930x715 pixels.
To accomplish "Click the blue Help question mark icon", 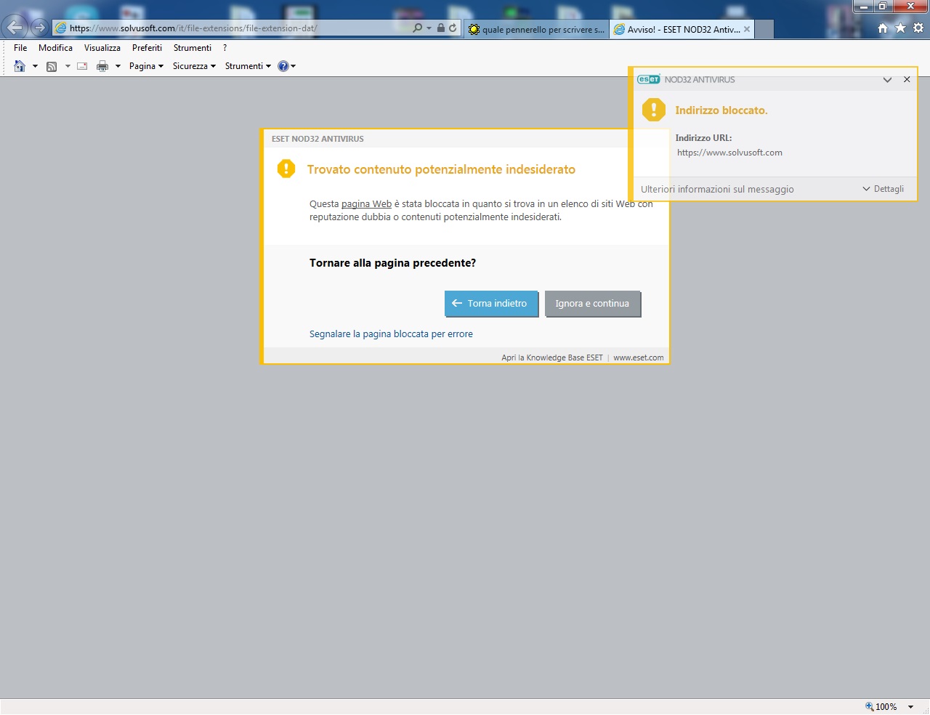I will pos(283,66).
